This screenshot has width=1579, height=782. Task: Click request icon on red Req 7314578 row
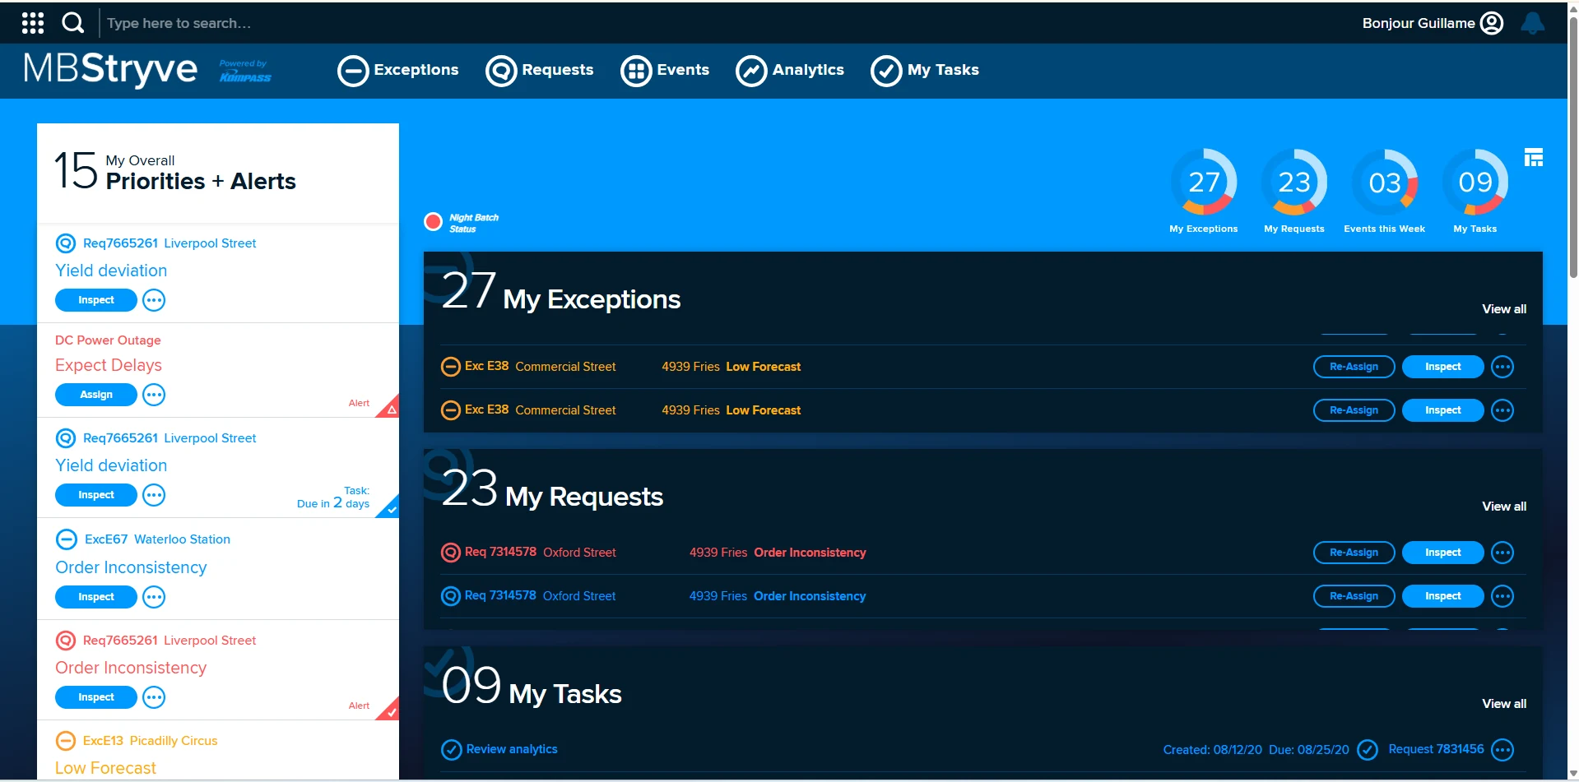(451, 553)
